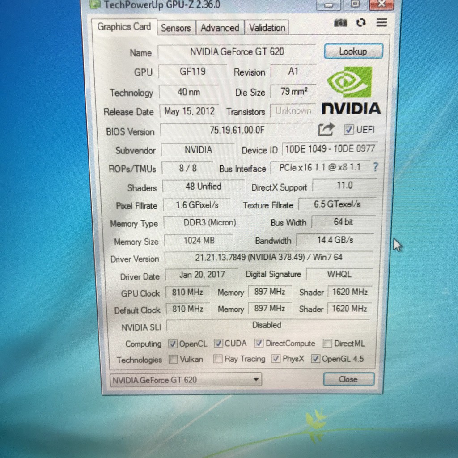458x458 pixels.
Task: Enable the Ray Tracing checkbox
Action: tap(218, 359)
